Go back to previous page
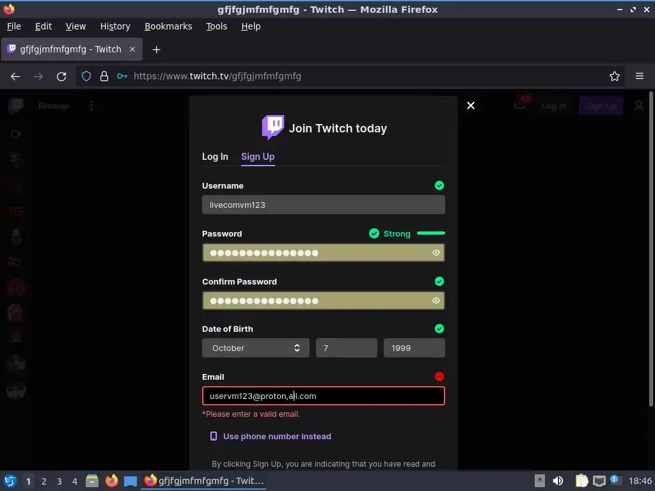 point(15,77)
